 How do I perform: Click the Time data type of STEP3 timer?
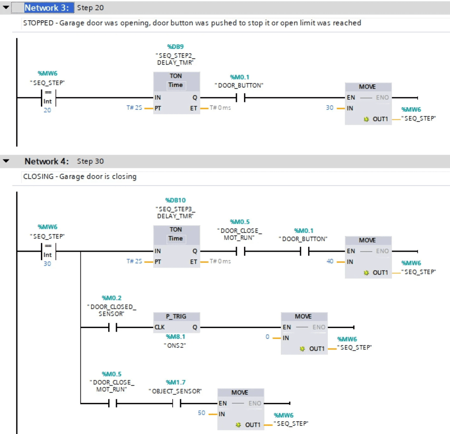coord(175,239)
